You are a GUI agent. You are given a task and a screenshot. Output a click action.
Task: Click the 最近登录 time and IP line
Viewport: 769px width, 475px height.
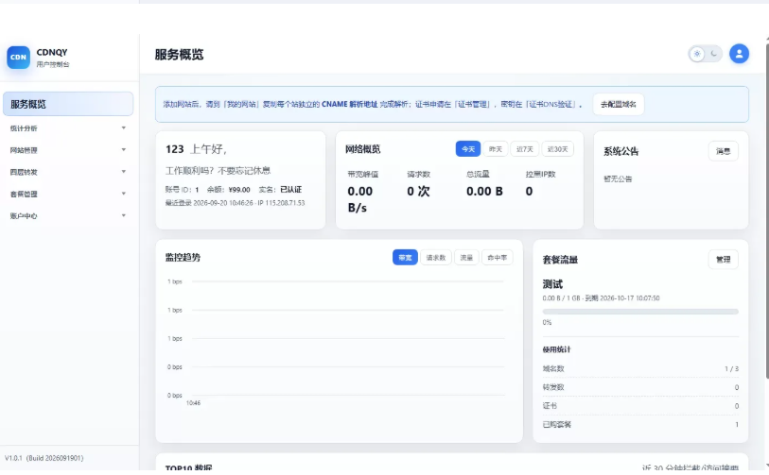[x=235, y=203]
